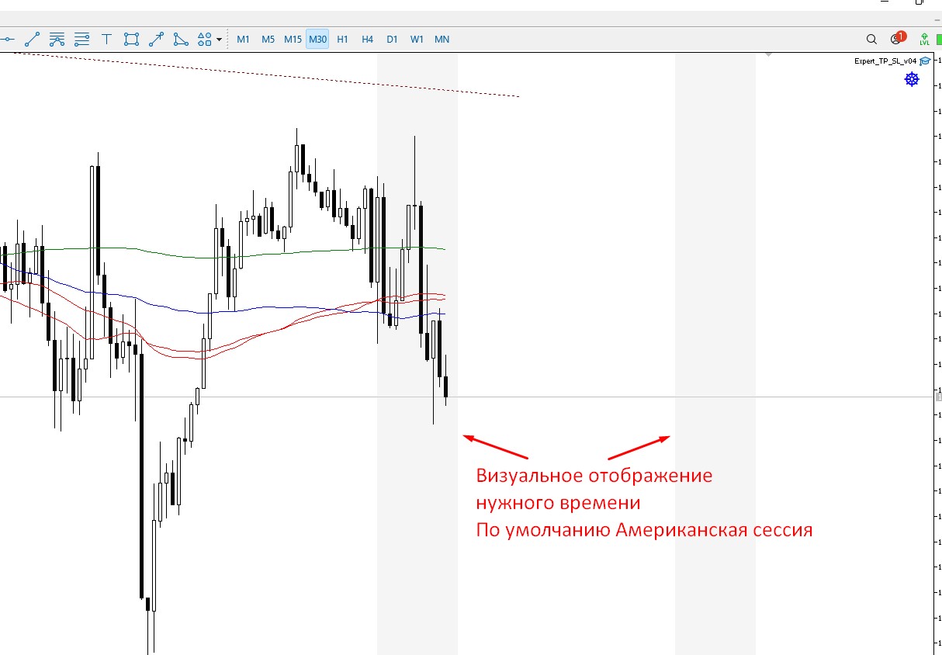
Task: Set timeframe to M15
Action: click(x=293, y=39)
